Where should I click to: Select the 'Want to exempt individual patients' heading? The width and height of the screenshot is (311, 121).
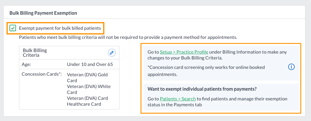(202, 89)
